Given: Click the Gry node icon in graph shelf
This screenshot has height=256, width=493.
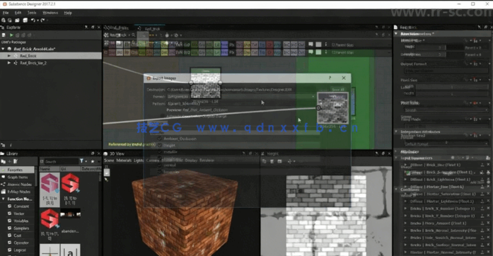Looking at the screenshot, I should [x=202, y=45].
